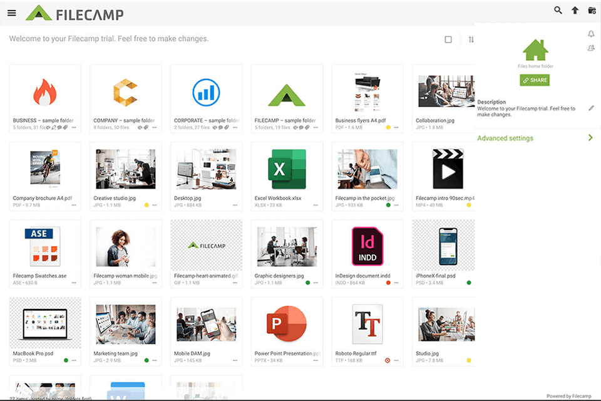Click the Powered by Filecamp link
This screenshot has width=601, height=401.
569,396
